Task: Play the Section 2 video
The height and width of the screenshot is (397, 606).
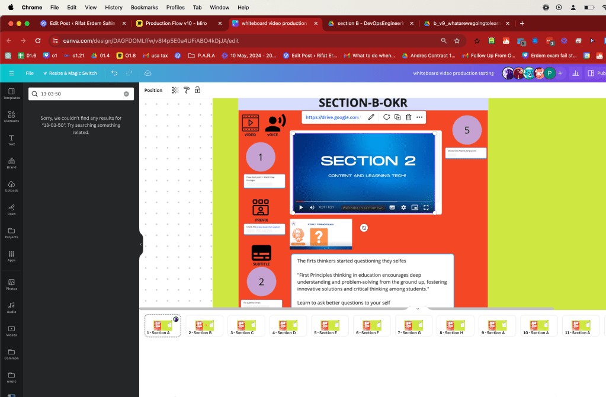Action: [301, 207]
